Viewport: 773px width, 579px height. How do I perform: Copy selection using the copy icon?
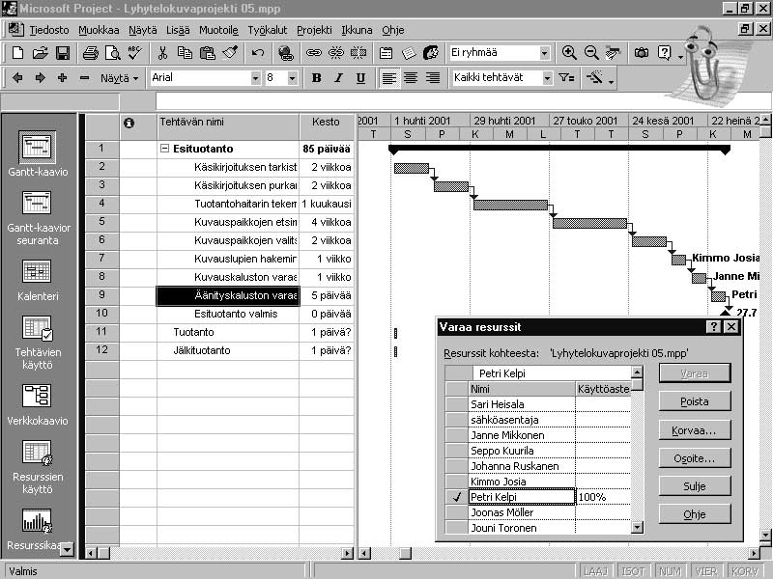[185, 53]
